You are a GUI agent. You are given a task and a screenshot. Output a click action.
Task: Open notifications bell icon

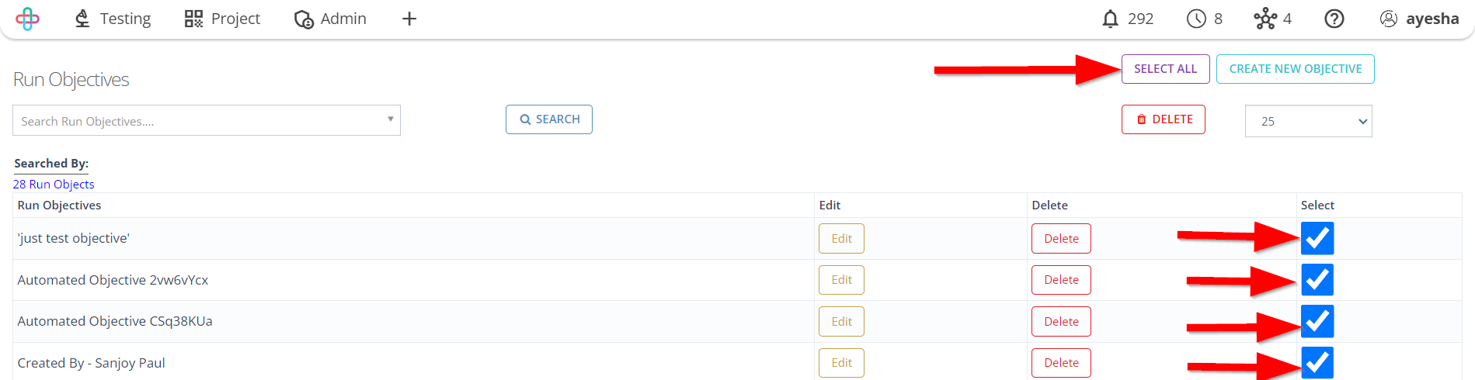[x=1111, y=19]
